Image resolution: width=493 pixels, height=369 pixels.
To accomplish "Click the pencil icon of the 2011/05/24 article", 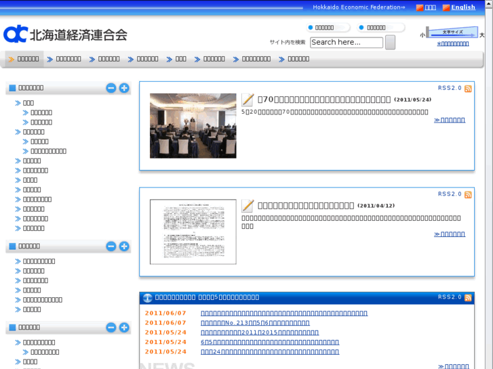I will (x=248, y=100).
